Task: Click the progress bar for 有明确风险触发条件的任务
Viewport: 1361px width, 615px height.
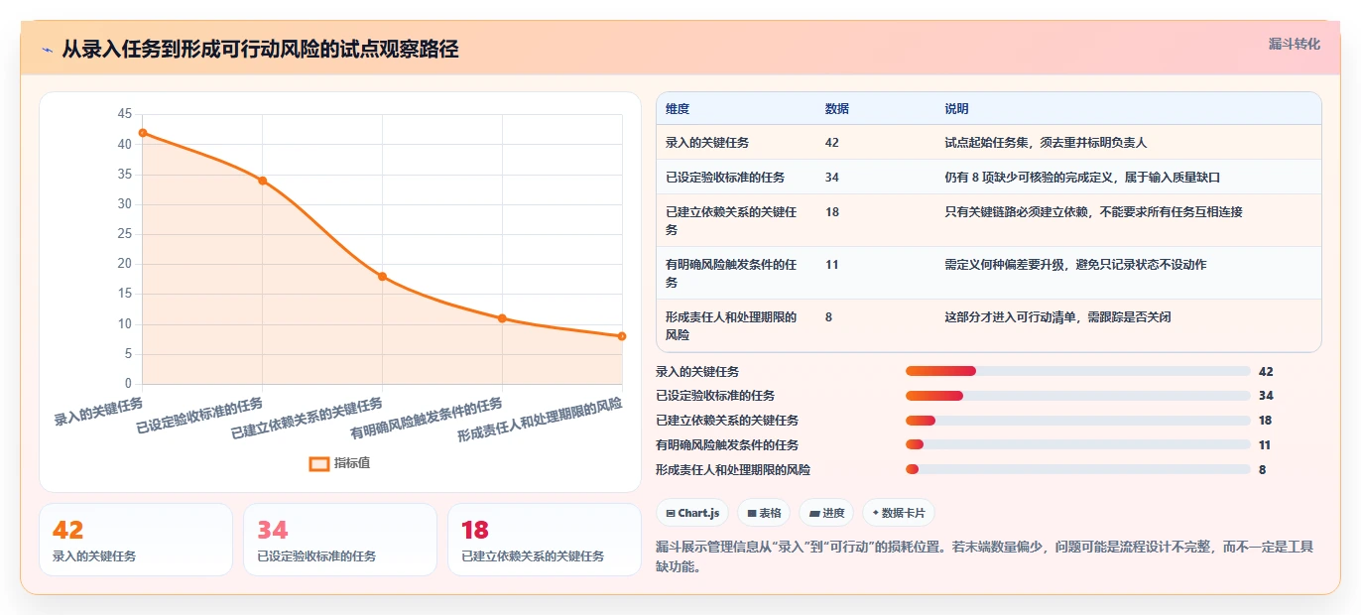Action: (x=1077, y=445)
